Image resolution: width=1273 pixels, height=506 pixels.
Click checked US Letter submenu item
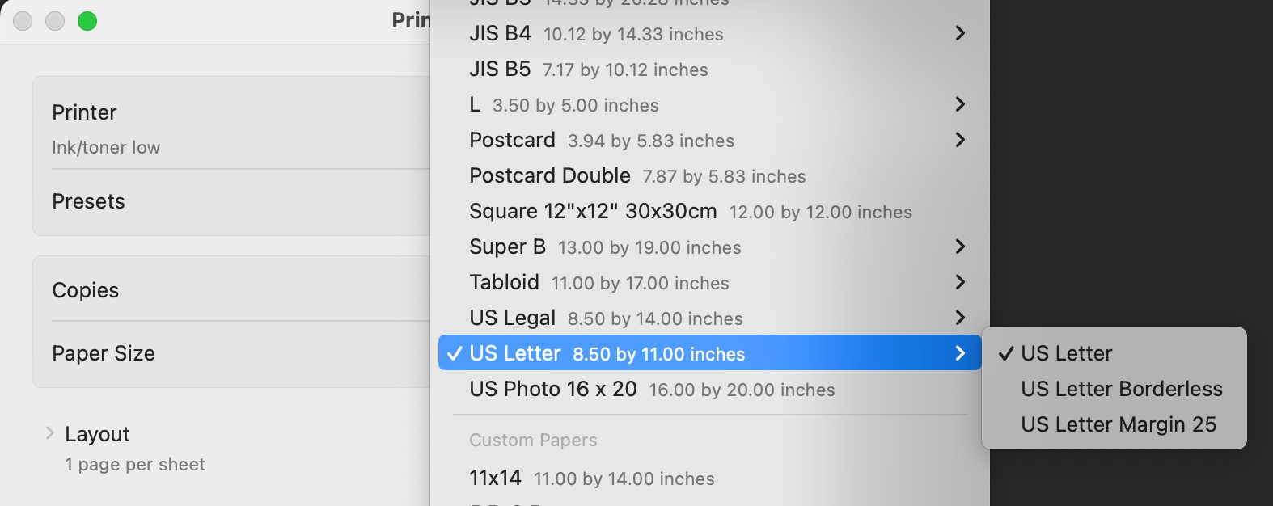pyautogui.click(x=1066, y=353)
